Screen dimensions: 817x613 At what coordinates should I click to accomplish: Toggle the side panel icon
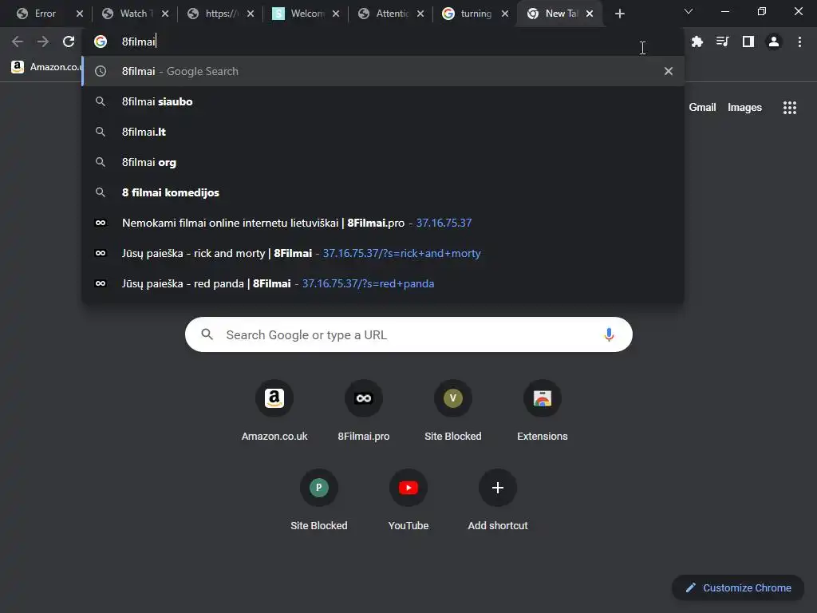748,42
